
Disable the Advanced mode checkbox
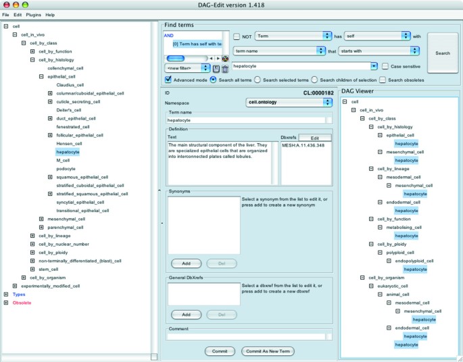(168, 80)
